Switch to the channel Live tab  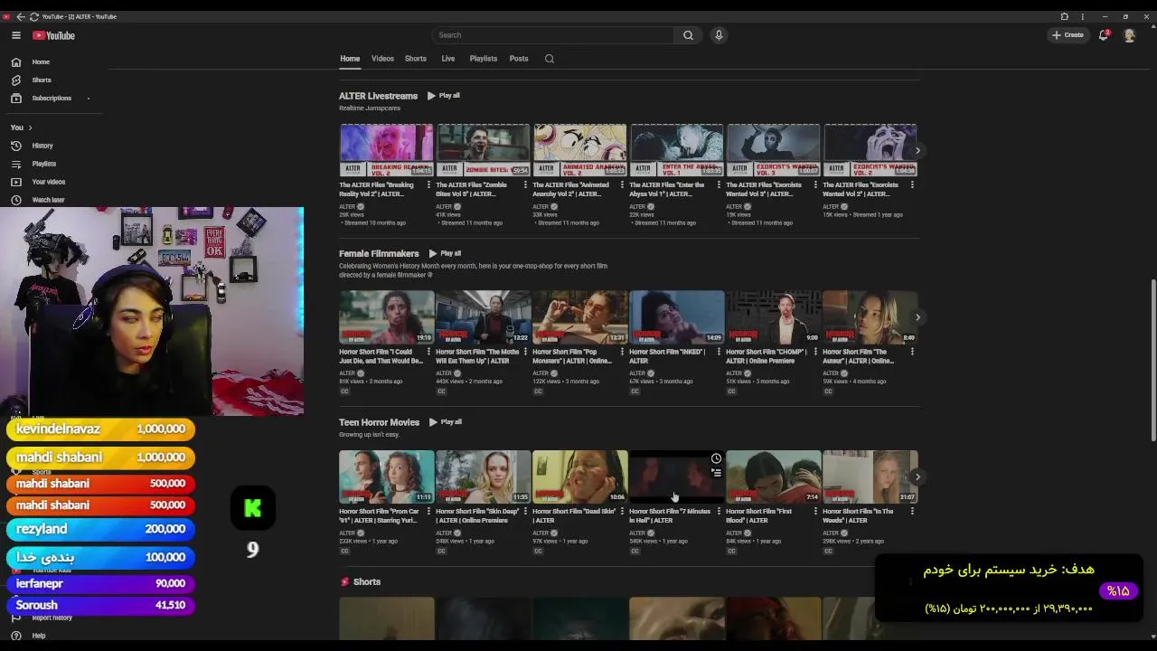(x=447, y=59)
